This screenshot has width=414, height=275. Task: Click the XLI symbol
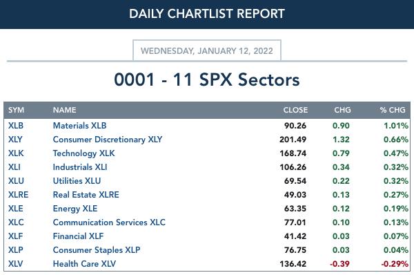[x=14, y=167]
